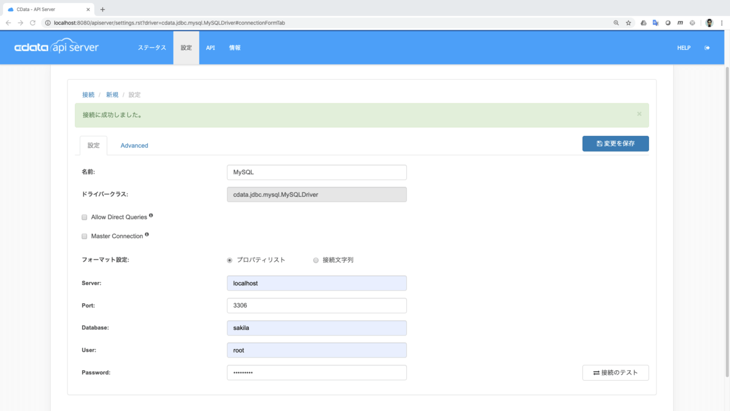The height and width of the screenshot is (411, 730).
Task: Open the Google Translate extension icon
Action: pyautogui.click(x=656, y=23)
